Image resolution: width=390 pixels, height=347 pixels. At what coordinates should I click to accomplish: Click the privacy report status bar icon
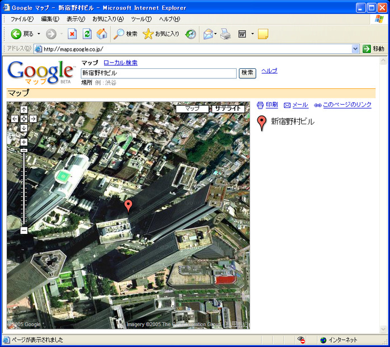click(301, 340)
